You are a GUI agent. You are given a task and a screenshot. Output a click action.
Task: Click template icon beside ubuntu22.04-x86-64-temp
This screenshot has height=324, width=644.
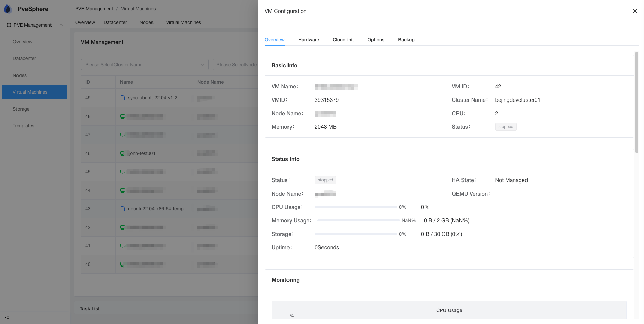[x=123, y=209]
